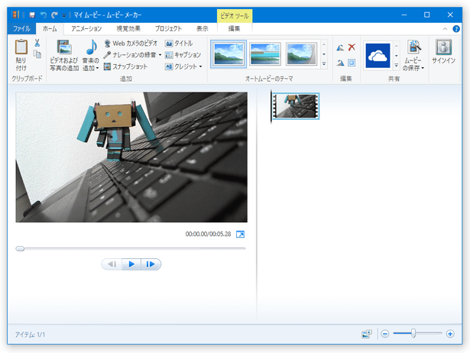This screenshot has width=470, height=353.
Task: Open the Video Tools Edit (編集) tab
Action: pos(234,29)
